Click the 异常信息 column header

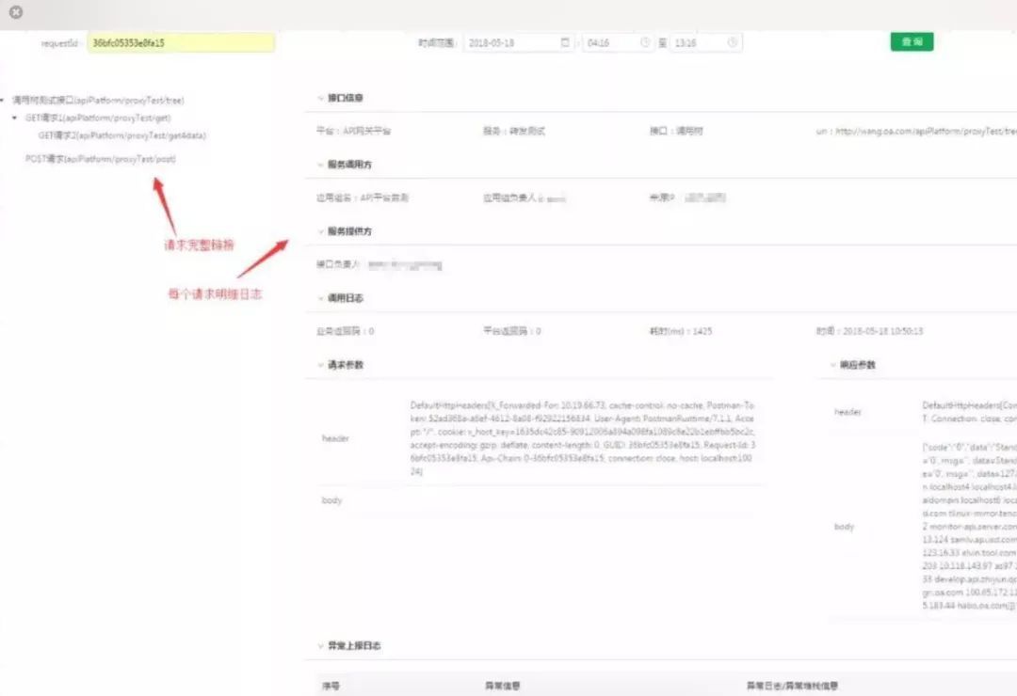pos(503,686)
